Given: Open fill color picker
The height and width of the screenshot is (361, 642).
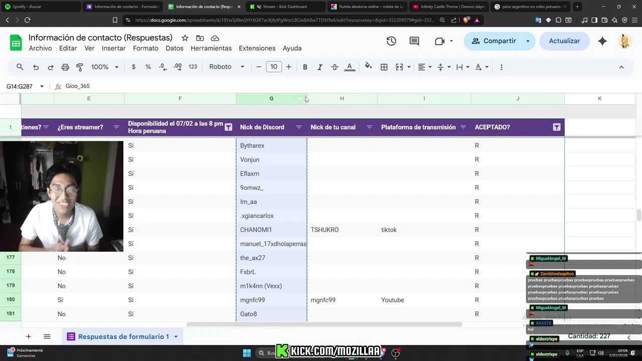Looking at the screenshot, I should click(x=368, y=67).
